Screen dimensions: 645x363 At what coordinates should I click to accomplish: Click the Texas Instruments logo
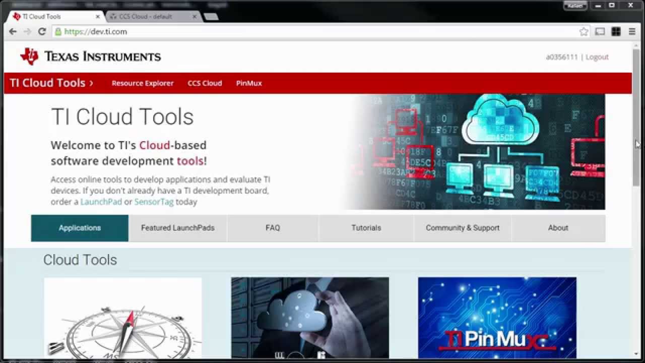click(x=90, y=56)
